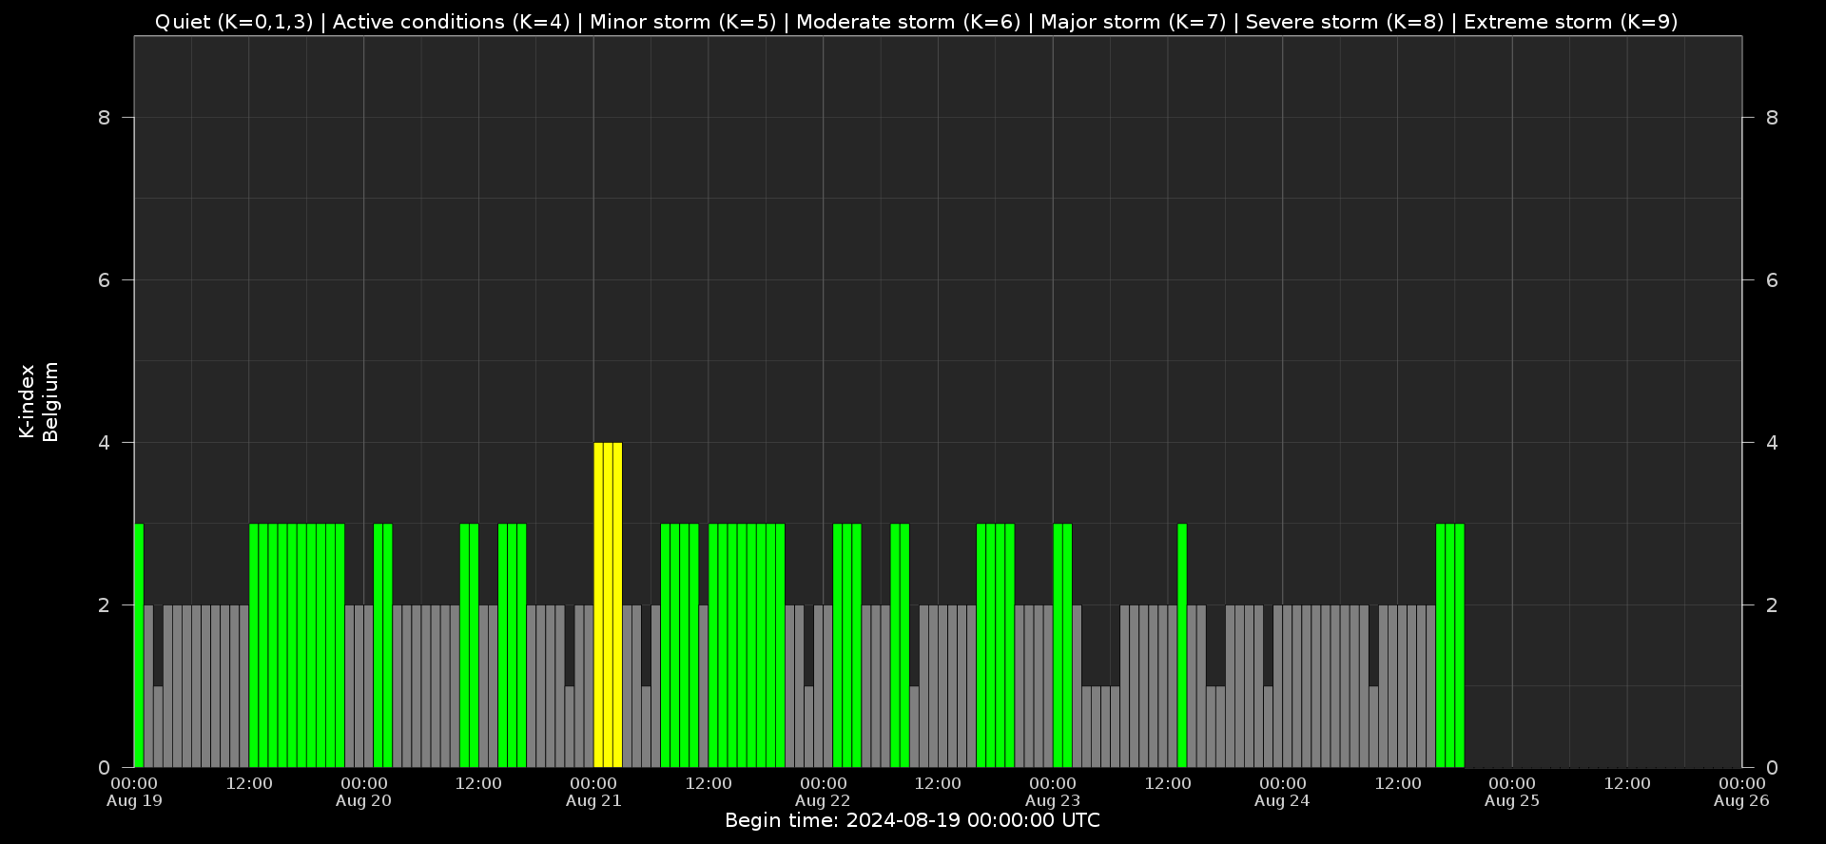This screenshot has width=1826, height=844.
Task: Click the first green bar at Aug 19 00:00
Action: tap(139, 645)
